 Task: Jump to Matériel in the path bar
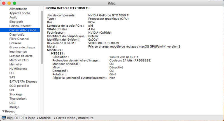(x=45, y=118)
